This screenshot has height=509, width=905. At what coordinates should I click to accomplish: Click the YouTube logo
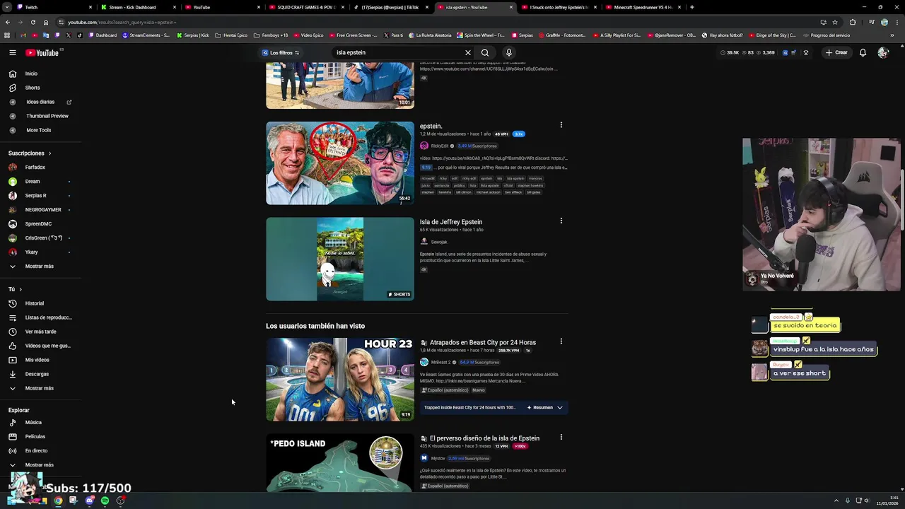click(42, 52)
